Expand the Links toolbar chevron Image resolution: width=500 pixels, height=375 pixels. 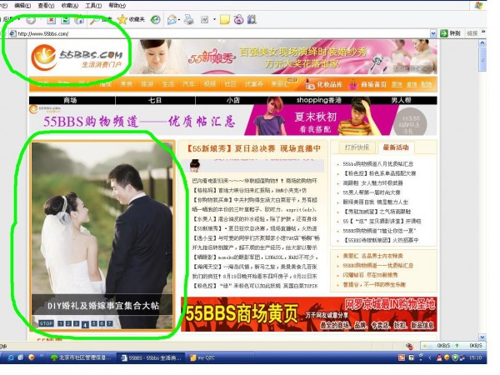tap(483, 32)
